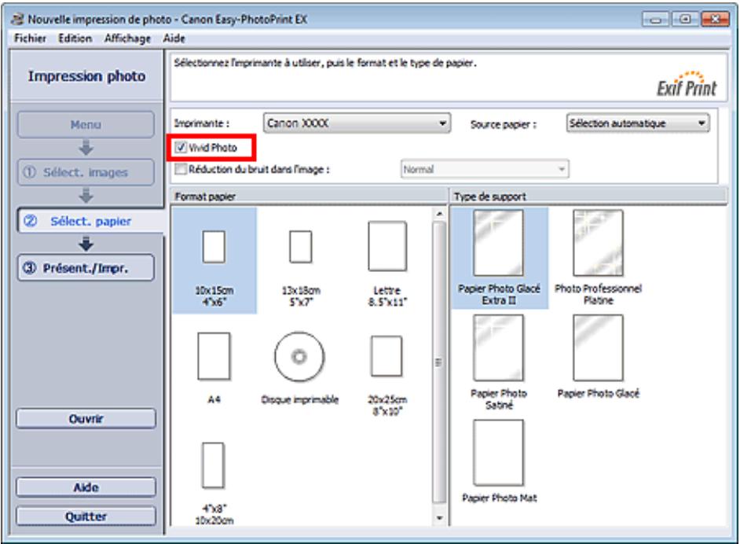This screenshot has height=544, width=740.
Task: Open the Affichage menu
Action: pos(127,39)
